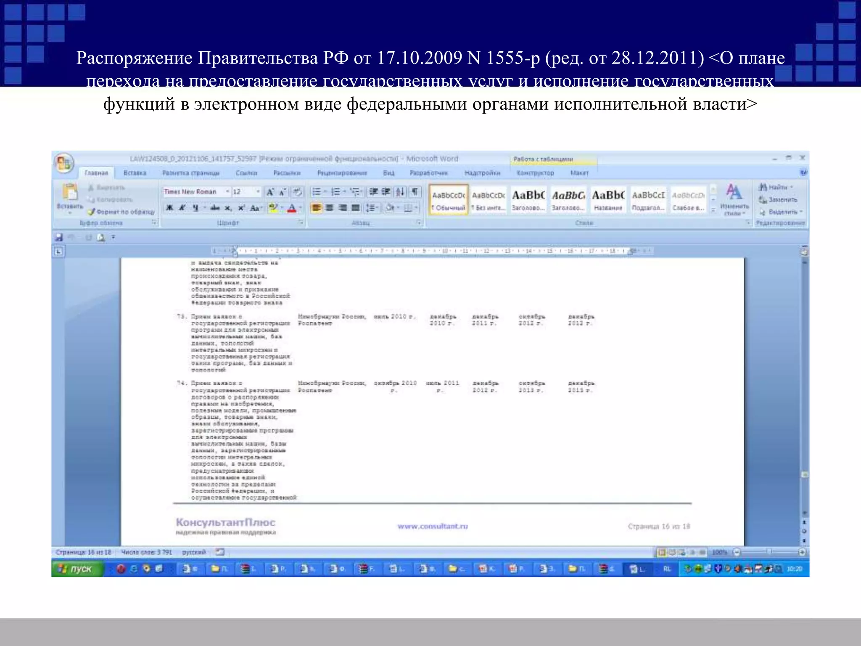Screen dimensions: 861x646
Task: Click the Sort (A-Z) icon
Action: (400, 192)
